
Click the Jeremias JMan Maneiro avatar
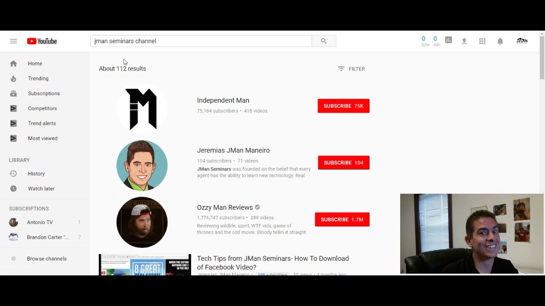click(x=142, y=165)
